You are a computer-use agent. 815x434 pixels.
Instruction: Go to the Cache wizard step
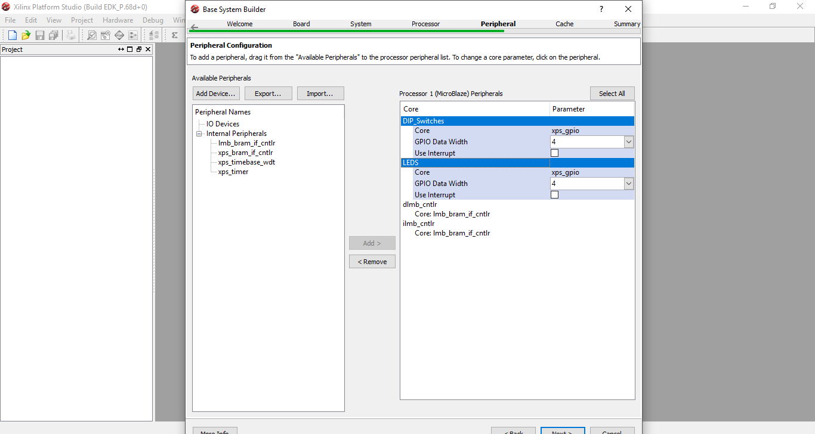pos(564,24)
